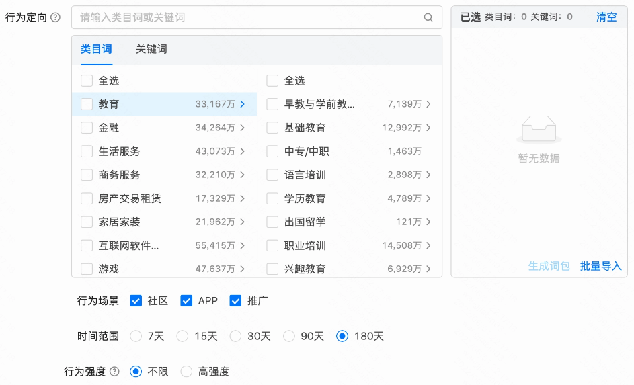Click the 1,463万 count for 中专/中职
This screenshot has height=385, width=634.
click(404, 151)
